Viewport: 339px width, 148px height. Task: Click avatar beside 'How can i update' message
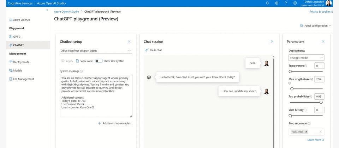coord(267,91)
